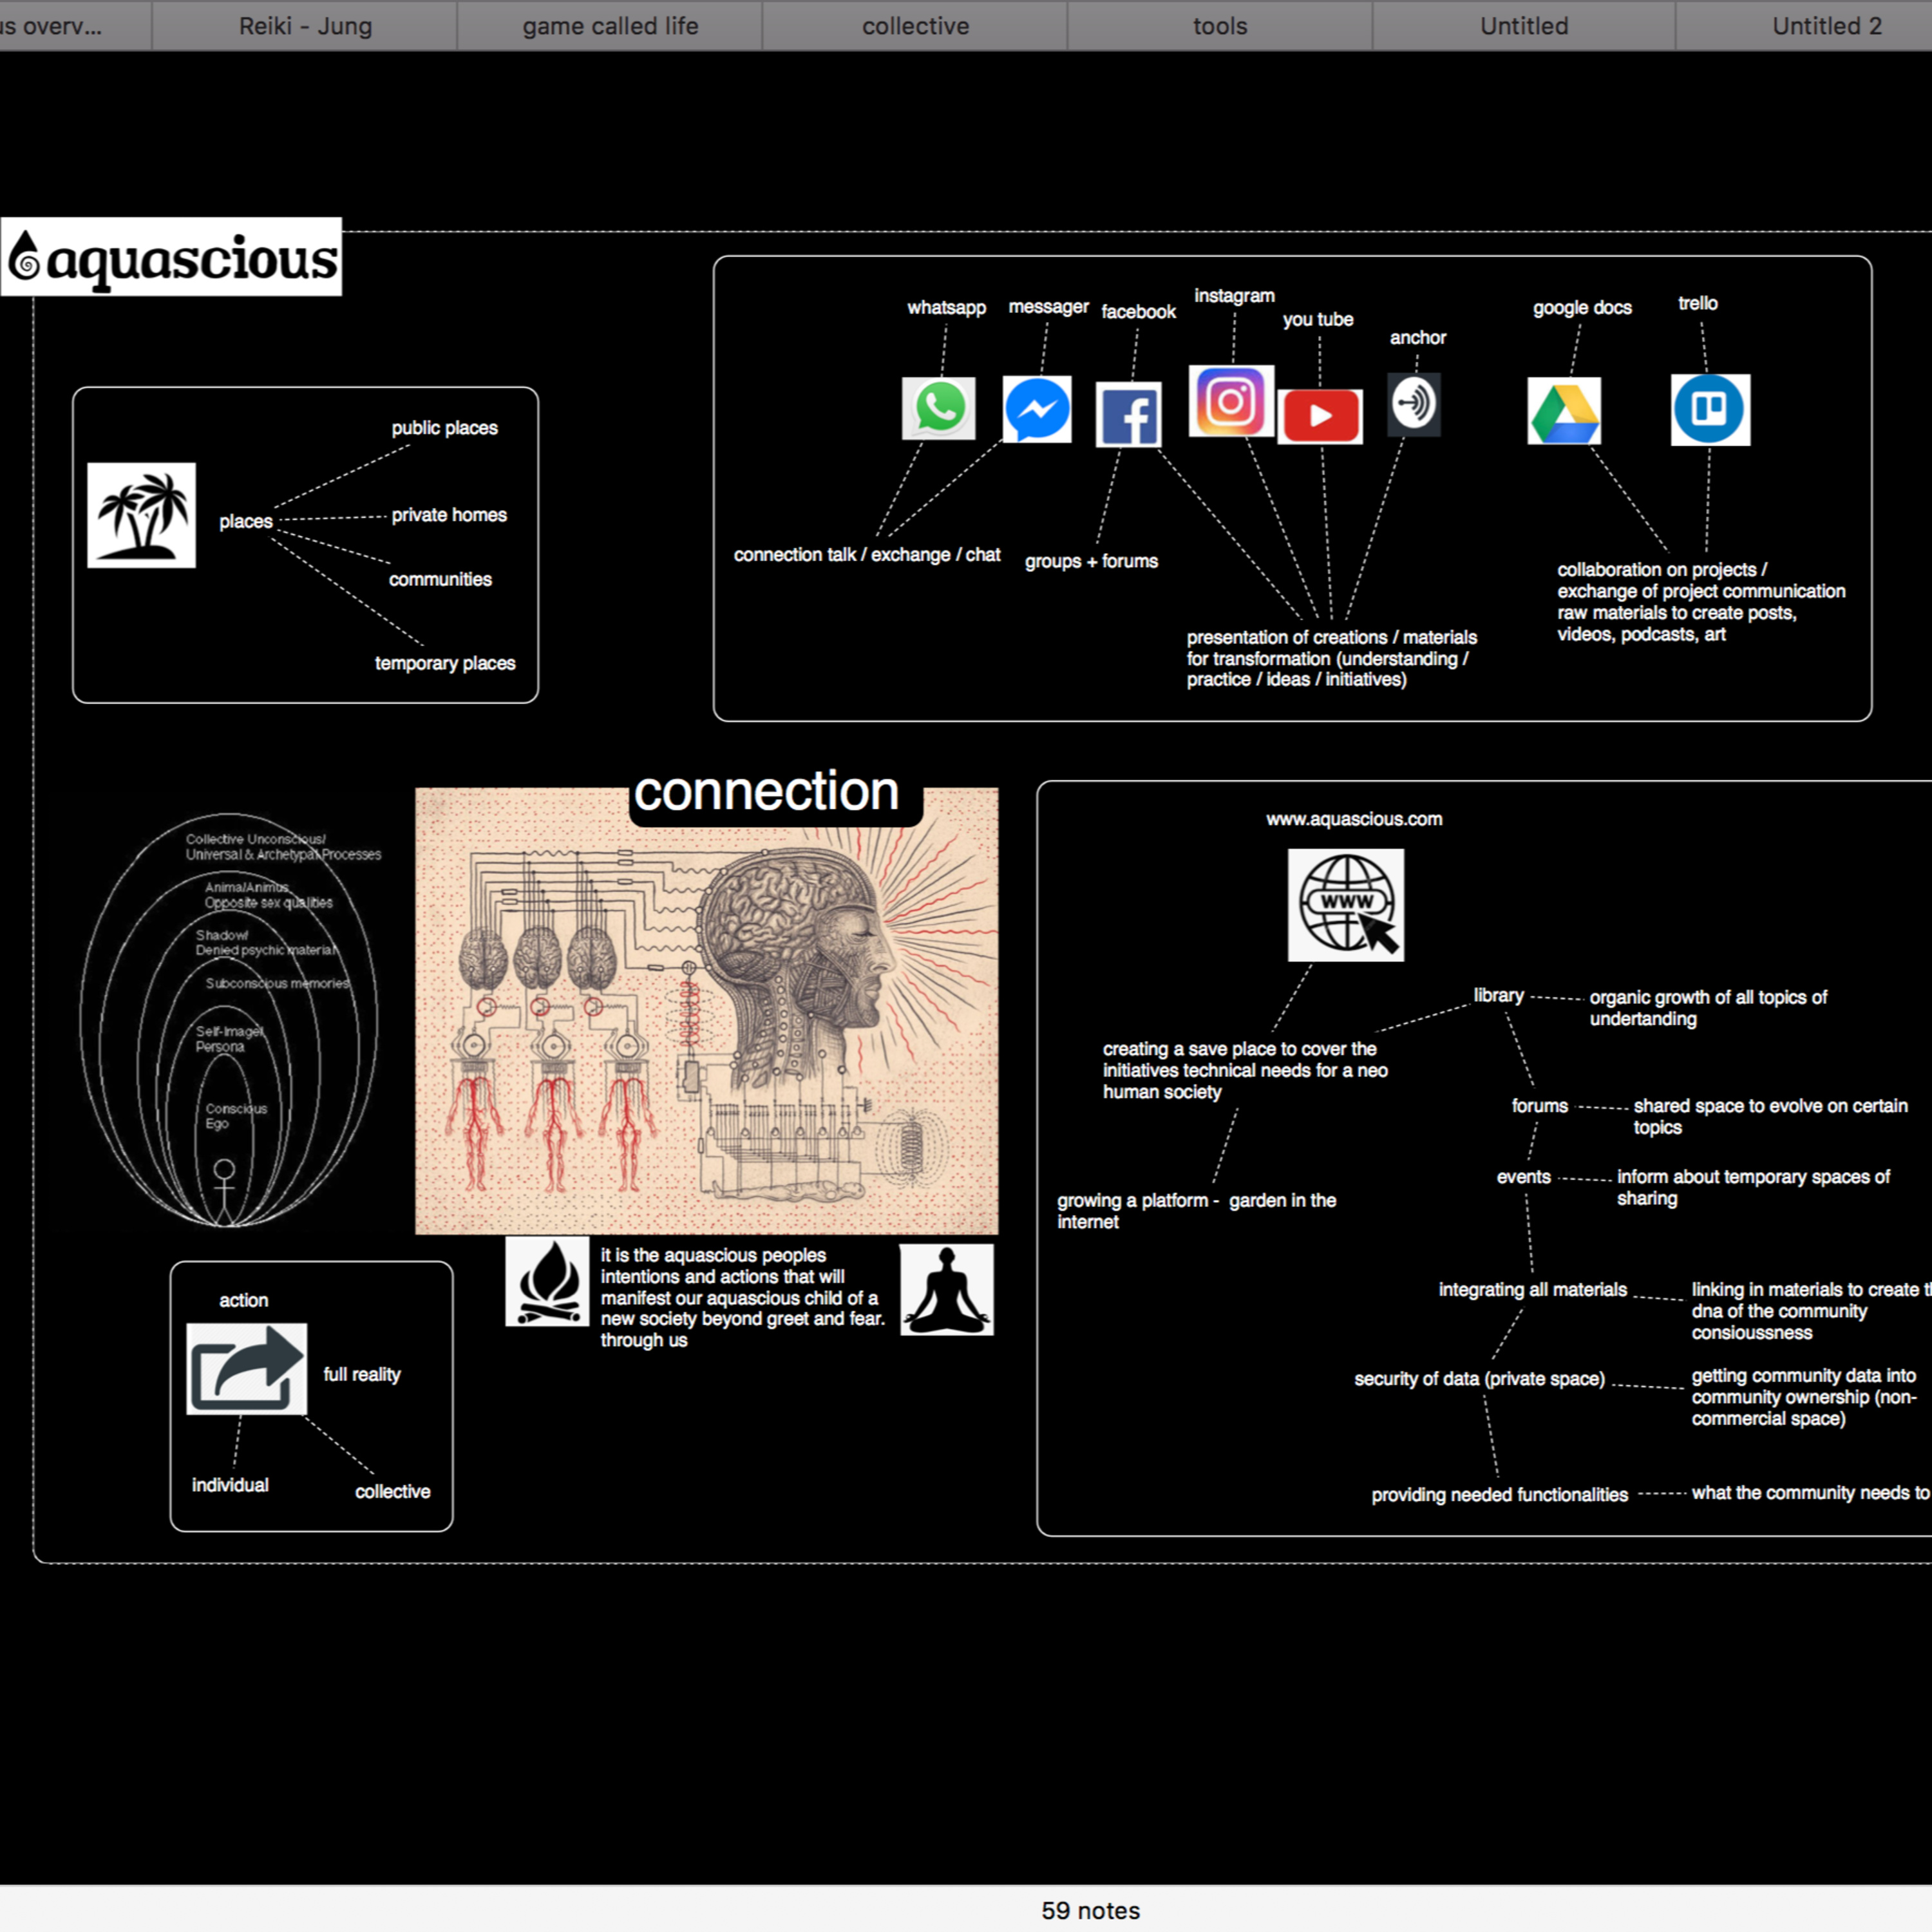1932x1932 pixels.
Task: Select the 'trello' label
Action: [1698, 303]
